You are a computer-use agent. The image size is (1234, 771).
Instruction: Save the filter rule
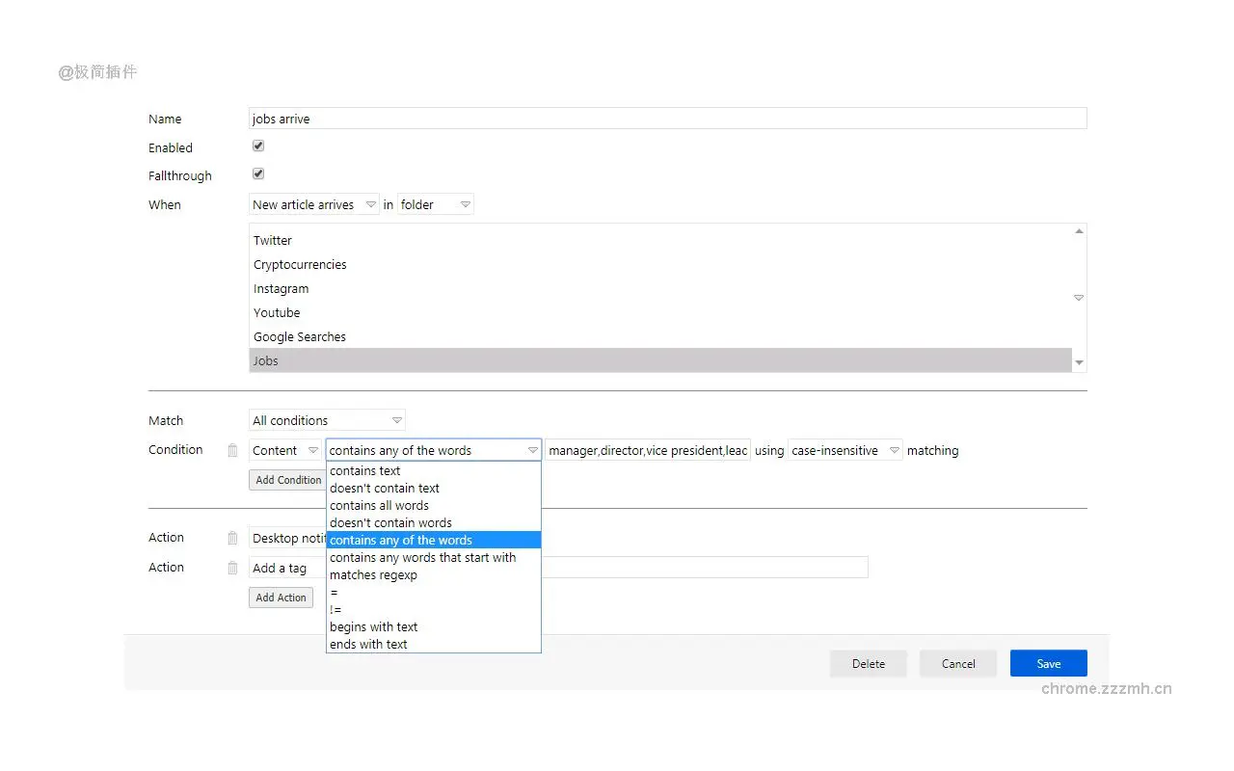tap(1048, 663)
